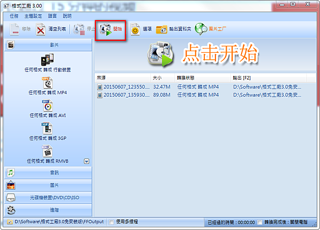
Task: Click the 任何格式 轉成 3GP label
Action: pyautogui.click(x=48, y=139)
